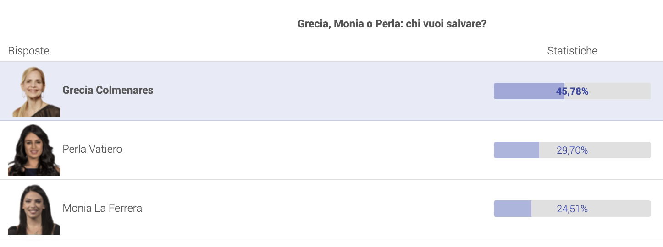Viewport: 663px width, 247px height.
Task: Select the Grecia Colmenares answer name
Action: tap(108, 91)
